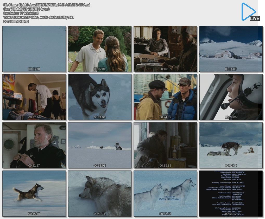The height and width of the screenshot is (219, 265).
Task: Select the bedroom scene thumbnail 00:17:34
Action: (34, 97)
